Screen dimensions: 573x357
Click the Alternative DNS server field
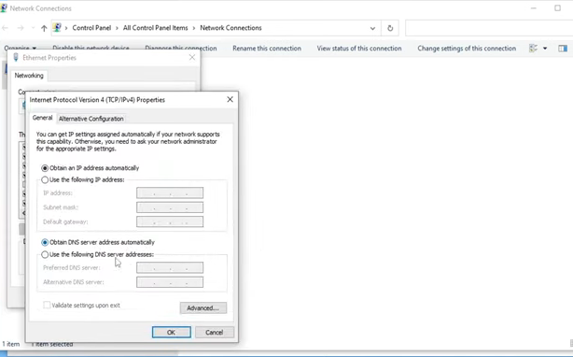click(x=170, y=282)
